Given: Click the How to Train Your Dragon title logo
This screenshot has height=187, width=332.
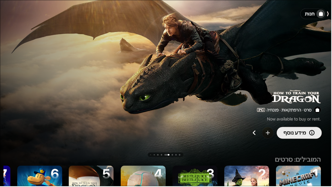Looking at the screenshot, I should pyautogui.click(x=296, y=97).
